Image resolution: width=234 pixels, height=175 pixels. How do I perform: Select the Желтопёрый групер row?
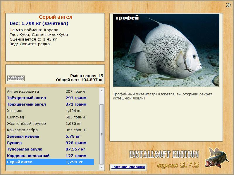pyautogui.click(x=50, y=123)
